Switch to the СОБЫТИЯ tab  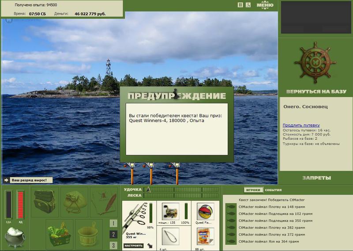[x=273, y=190]
